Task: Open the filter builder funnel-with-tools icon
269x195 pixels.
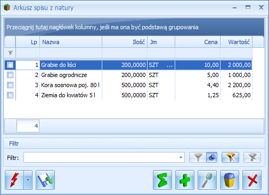Action: coord(230,157)
